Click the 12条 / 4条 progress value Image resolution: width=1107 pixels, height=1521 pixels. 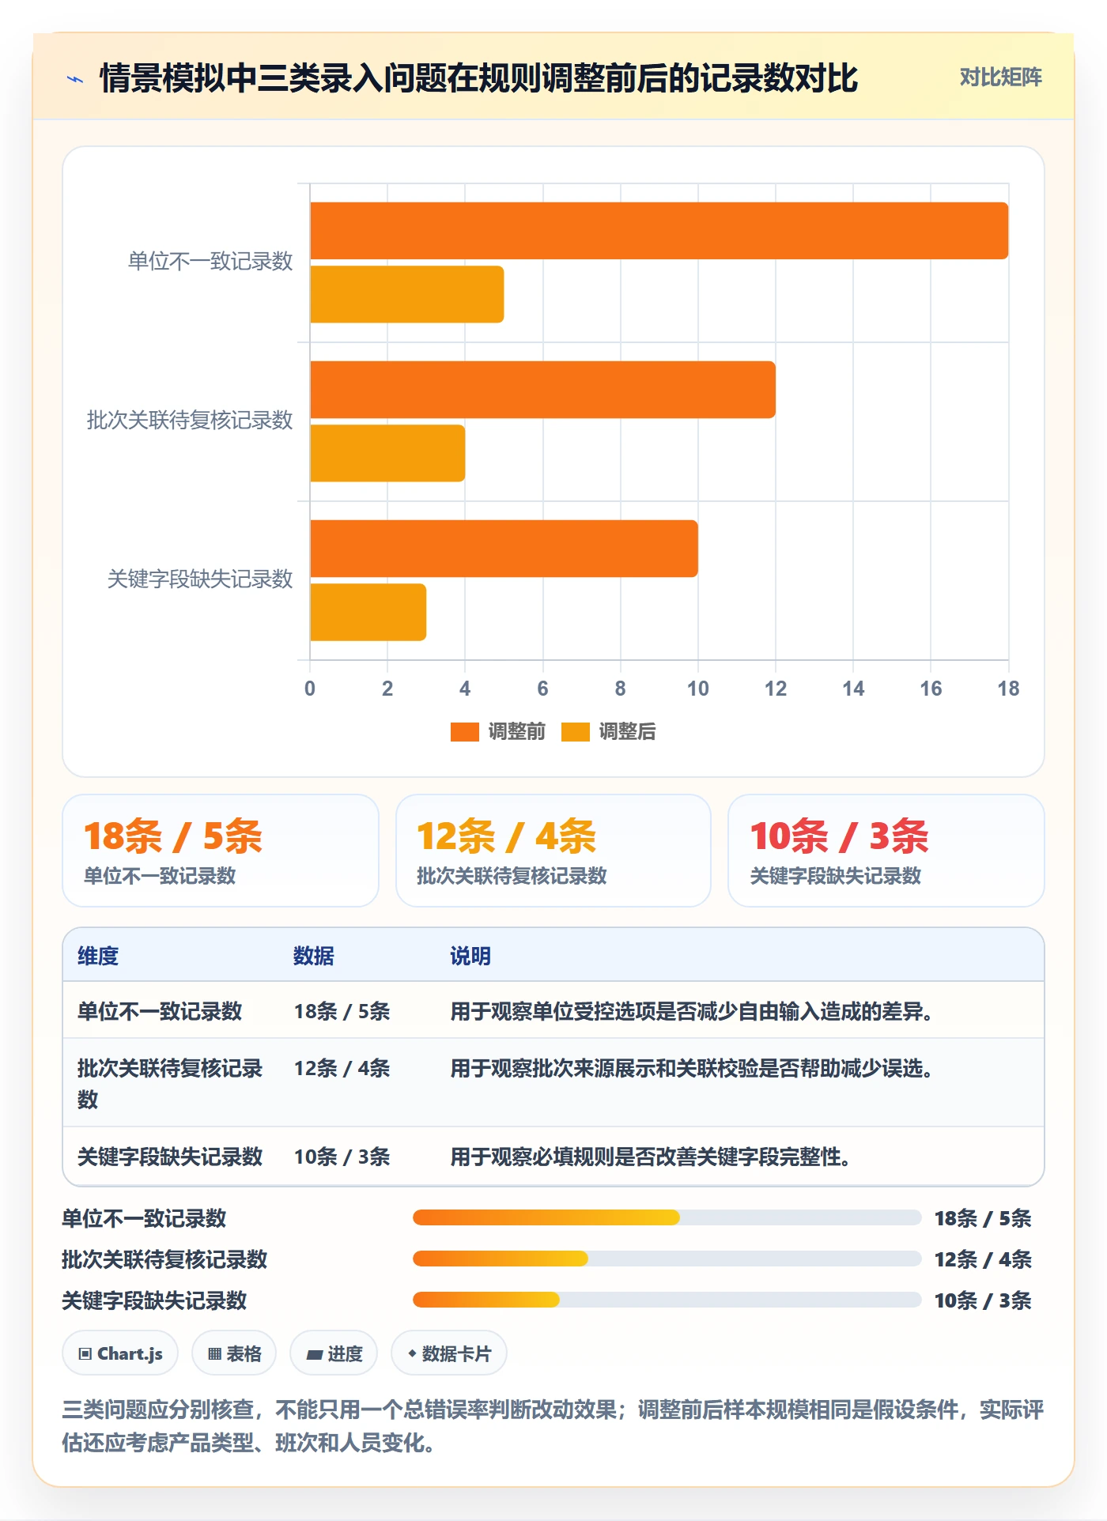[x=983, y=1259]
